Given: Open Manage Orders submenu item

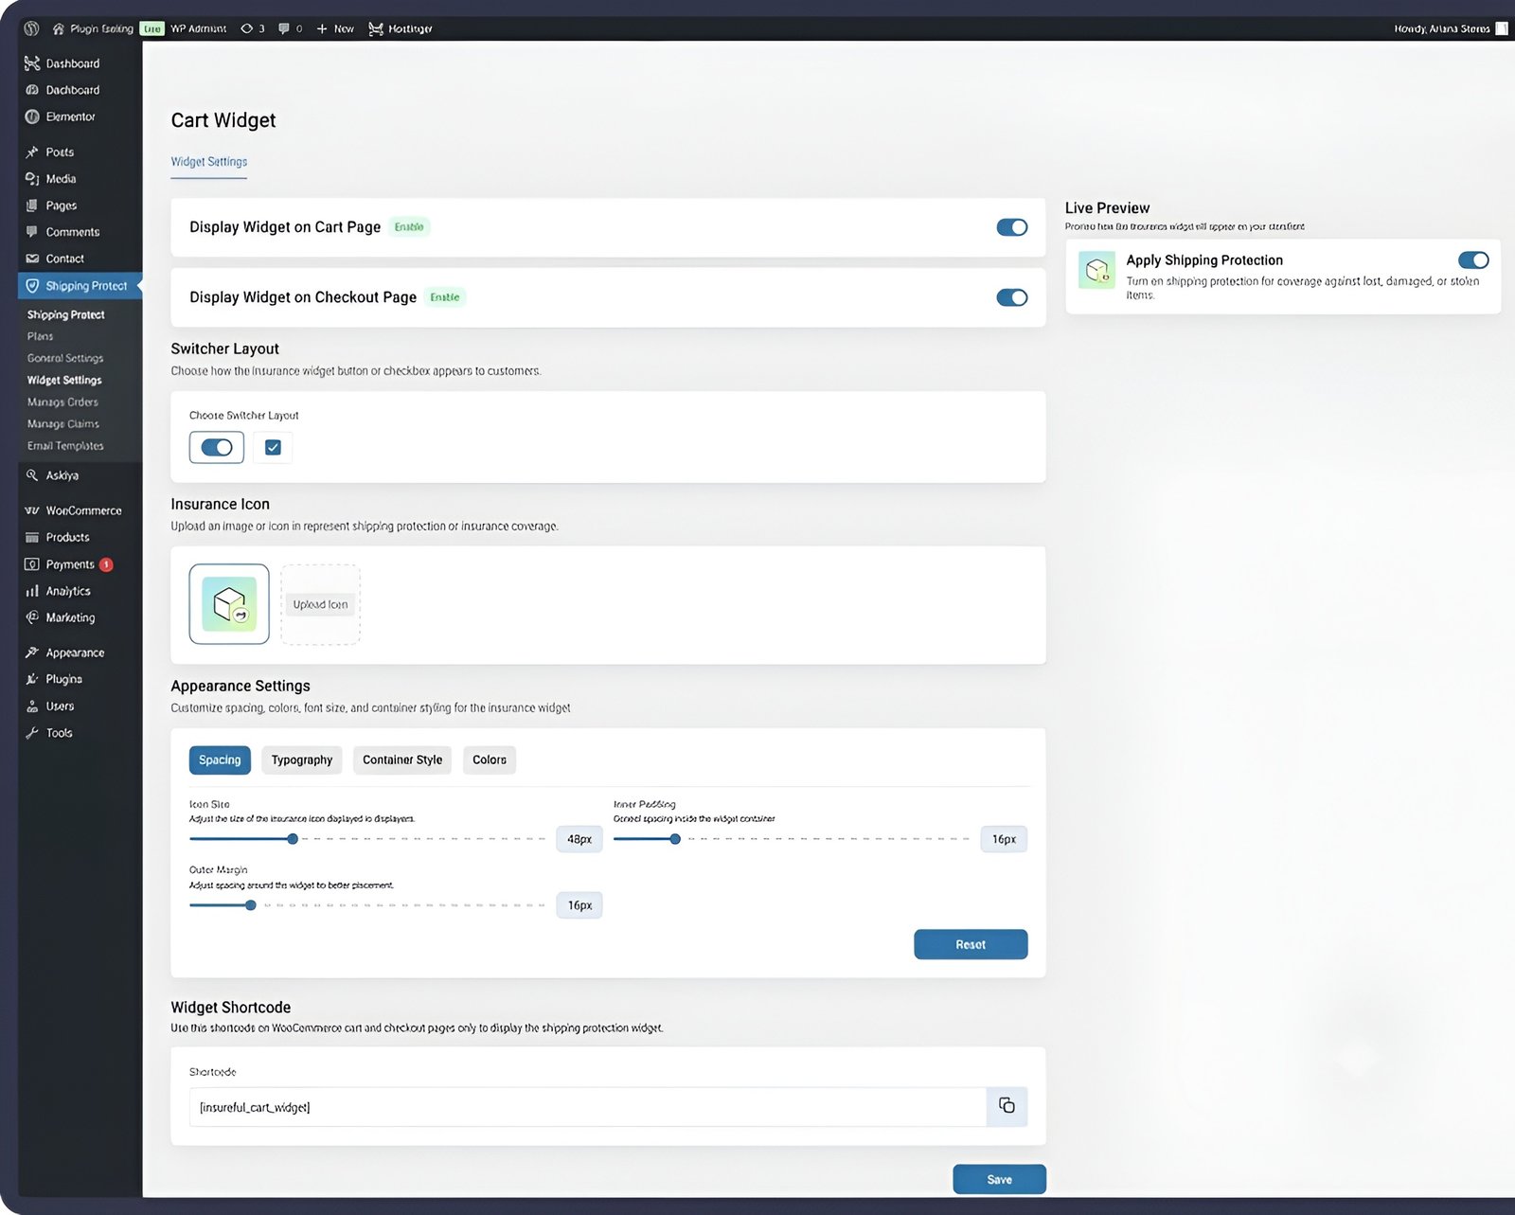Looking at the screenshot, I should (62, 402).
